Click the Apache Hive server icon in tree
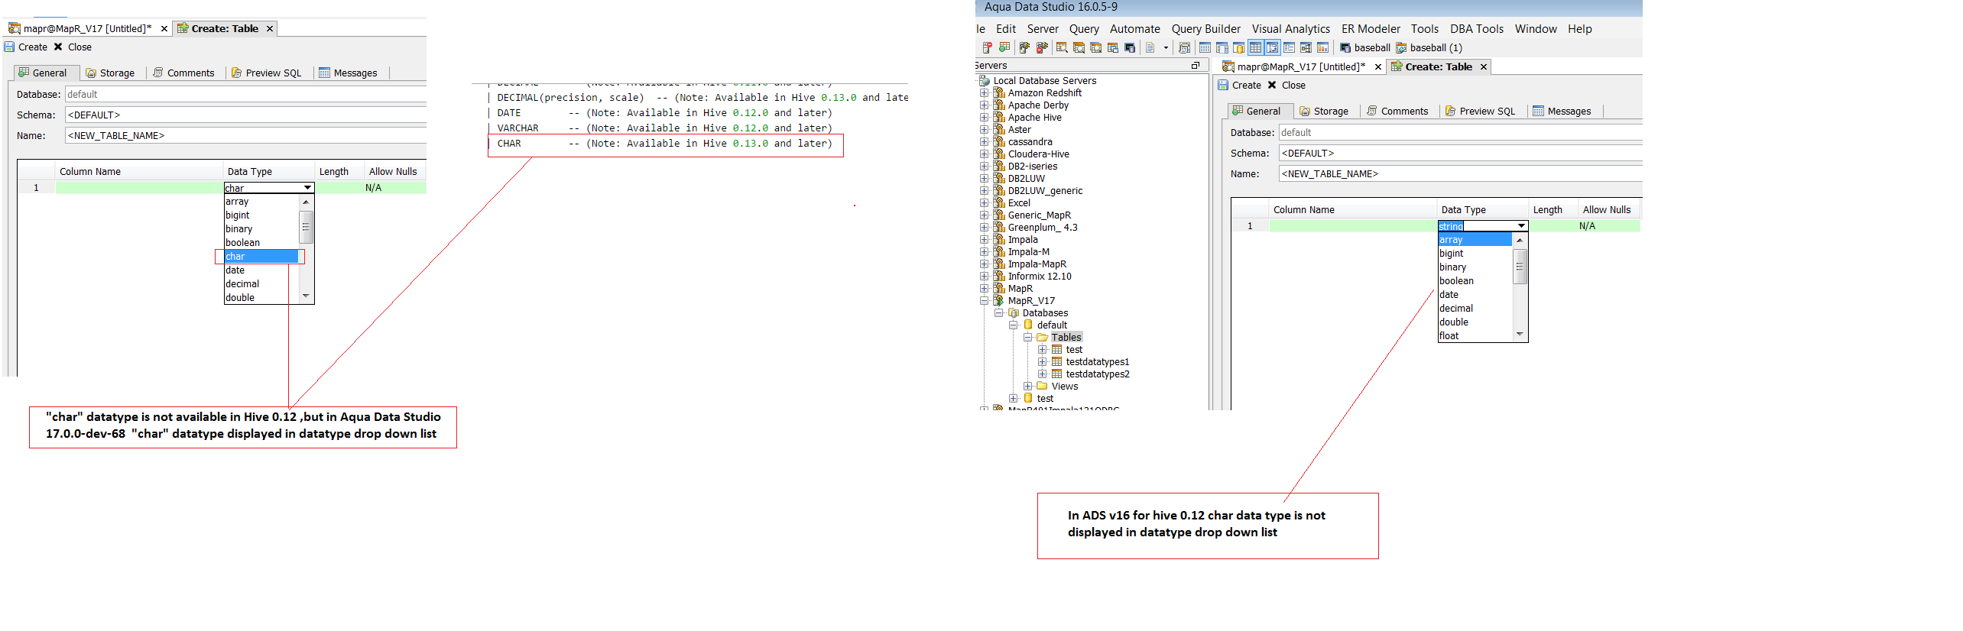The image size is (1963, 631). [999, 117]
